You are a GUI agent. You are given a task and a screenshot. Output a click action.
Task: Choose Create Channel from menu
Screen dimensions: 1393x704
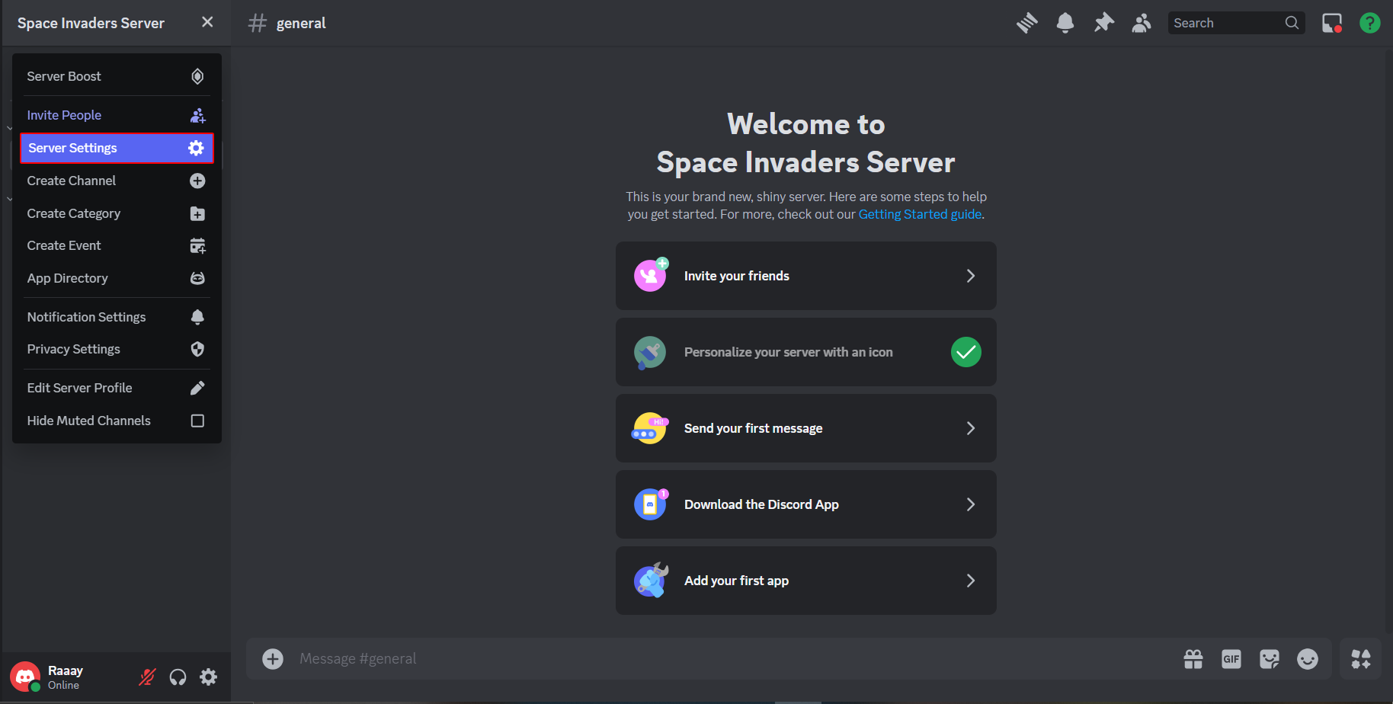click(117, 181)
